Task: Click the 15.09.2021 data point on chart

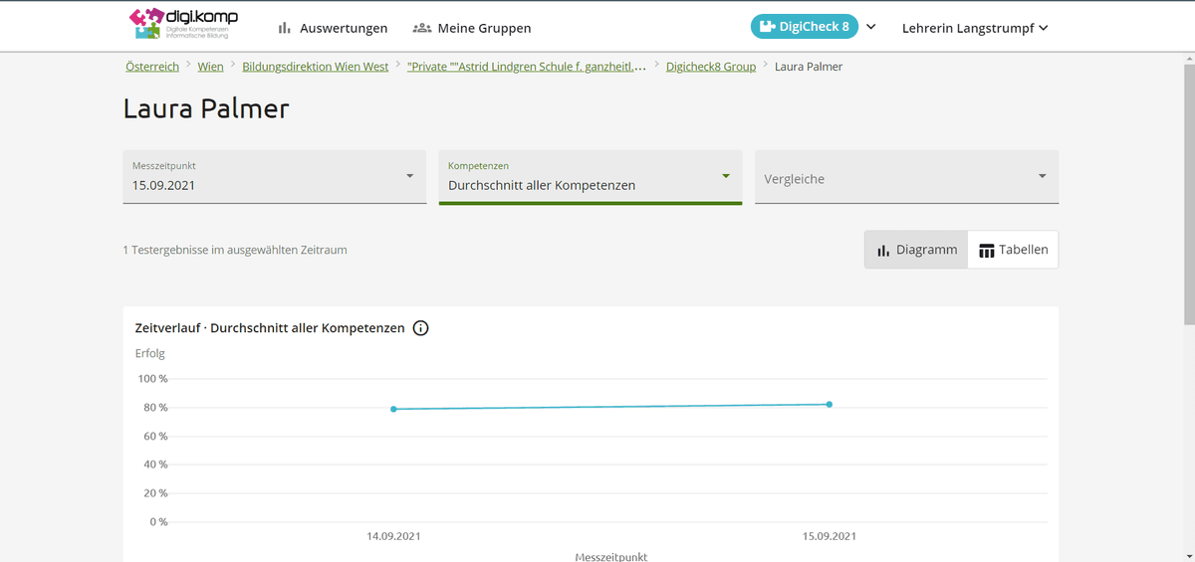Action: [x=830, y=404]
